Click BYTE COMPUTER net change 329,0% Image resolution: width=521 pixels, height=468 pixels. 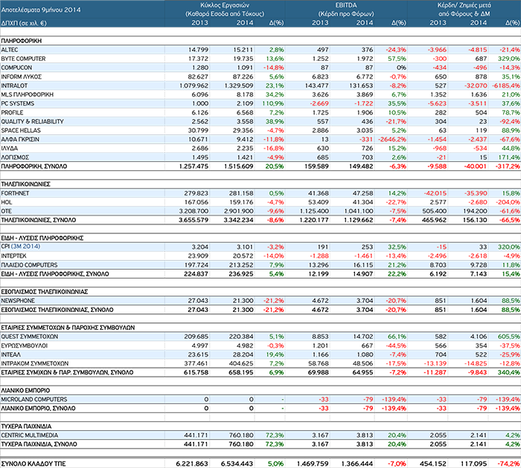(x=509, y=59)
